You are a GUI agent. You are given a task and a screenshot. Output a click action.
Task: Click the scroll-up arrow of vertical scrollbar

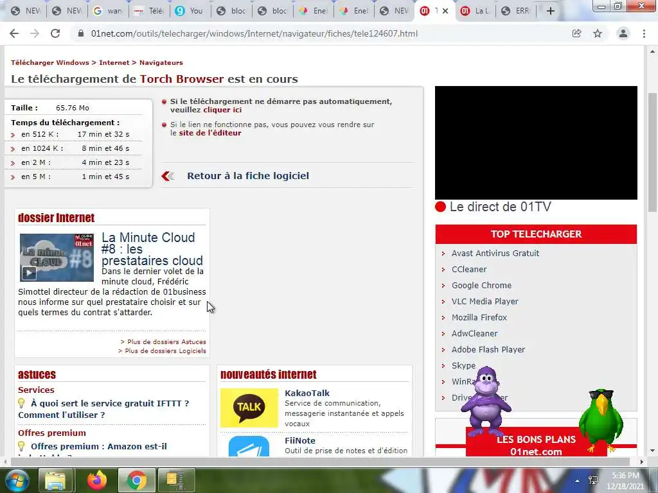pos(652,51)
